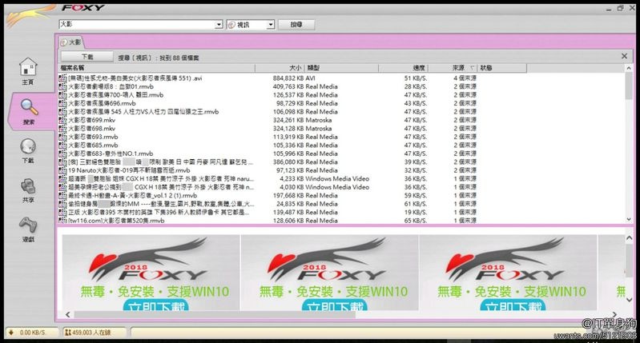Expand the search keyword history dropdown arrow
The image size is (640, 343).
click(219, 25)
